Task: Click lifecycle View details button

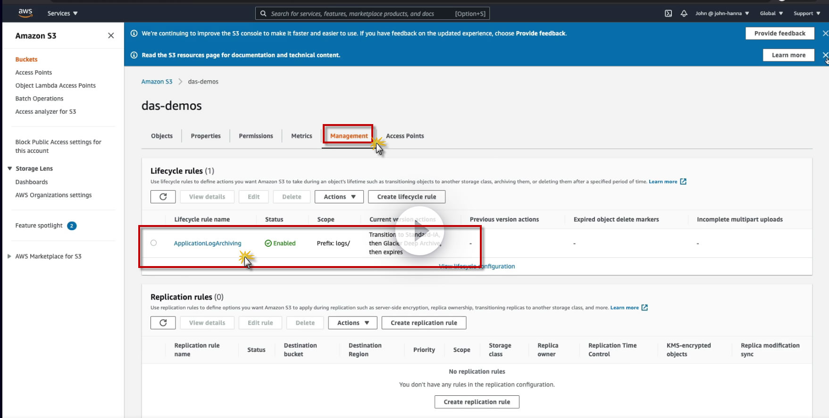Action: (207, 197)
